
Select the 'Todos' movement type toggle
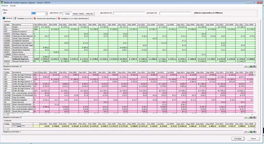pos(67,14)
